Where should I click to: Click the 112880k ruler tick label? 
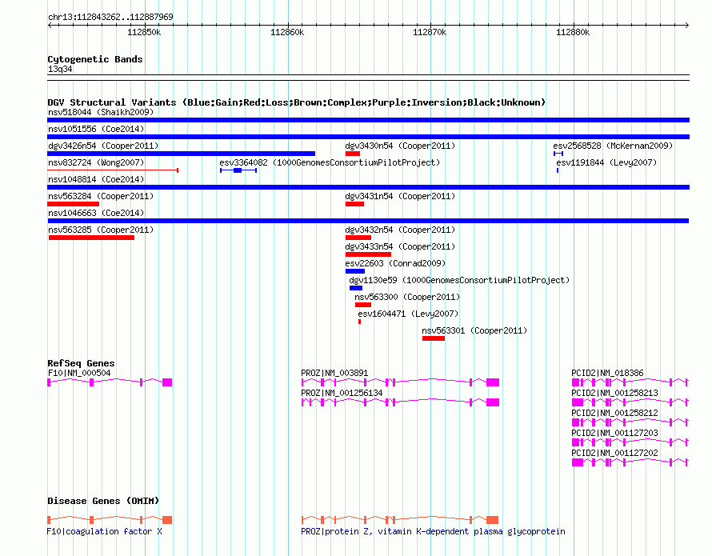tap(573, 32)
